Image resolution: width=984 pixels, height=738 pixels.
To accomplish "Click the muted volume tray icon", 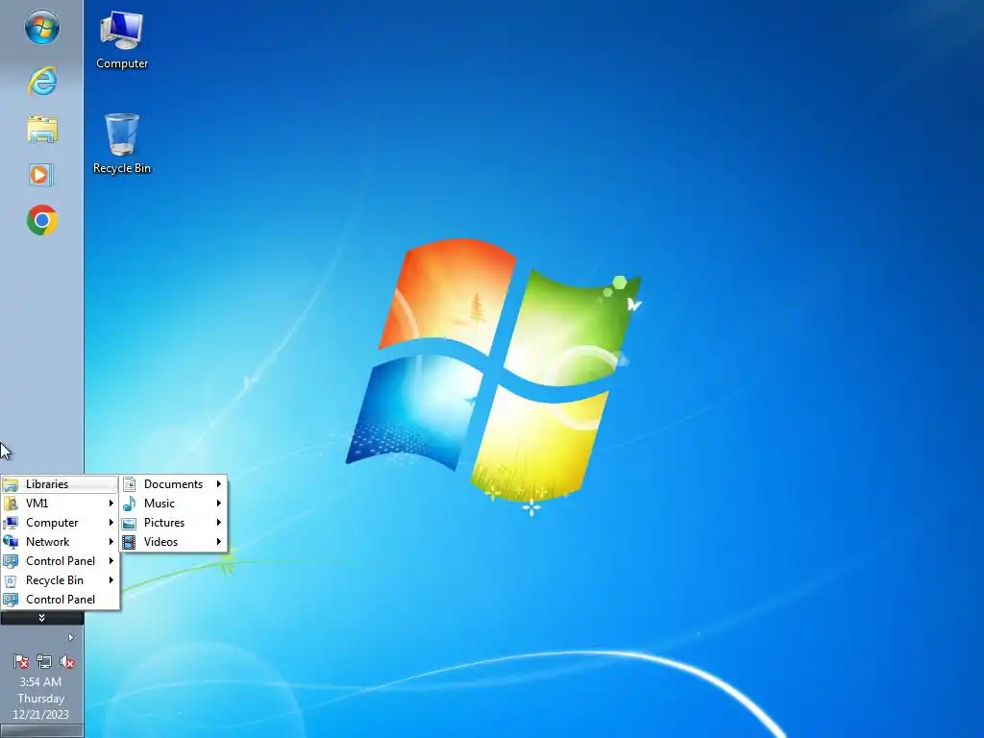I will pos(67,661).
